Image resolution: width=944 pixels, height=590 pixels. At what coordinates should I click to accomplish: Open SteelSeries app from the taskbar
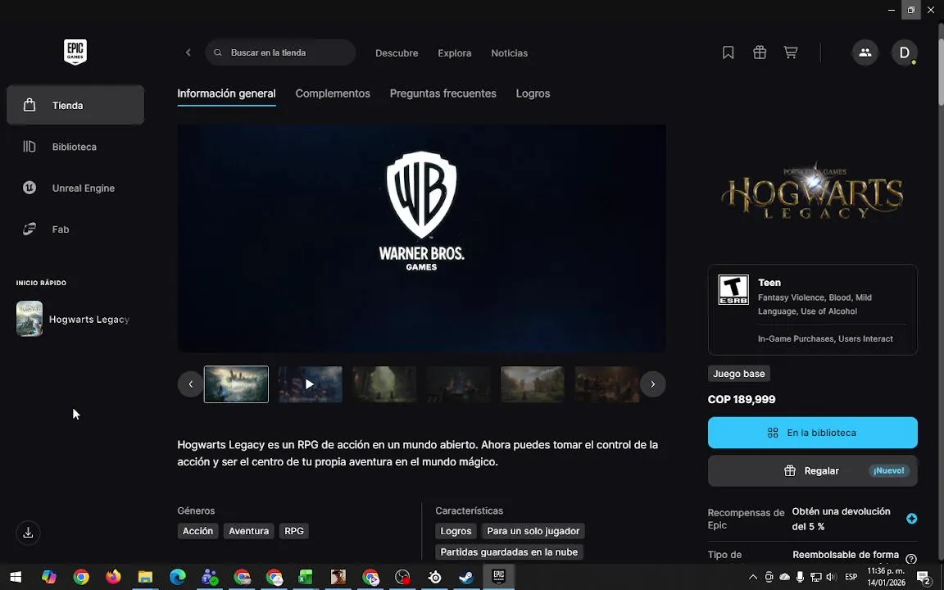(434, 578)
